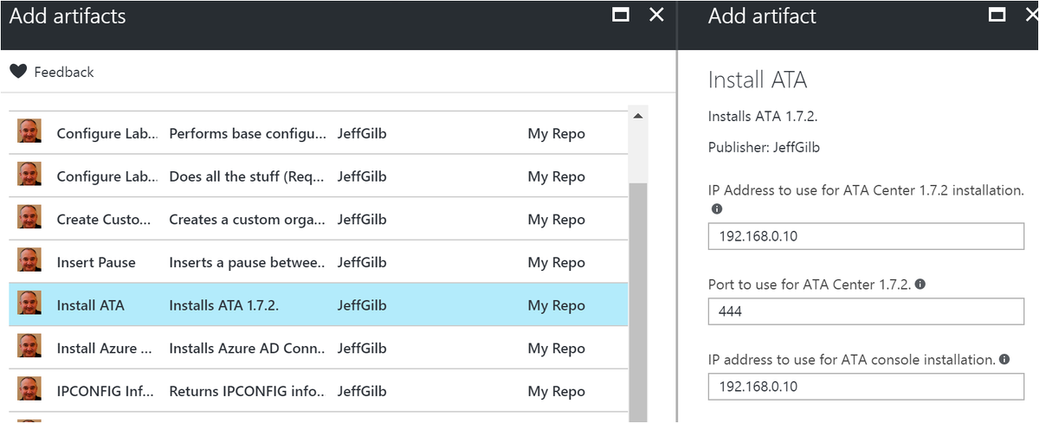
Task: Click info icon beside ATA console IP label
Action: [1004, 359]
